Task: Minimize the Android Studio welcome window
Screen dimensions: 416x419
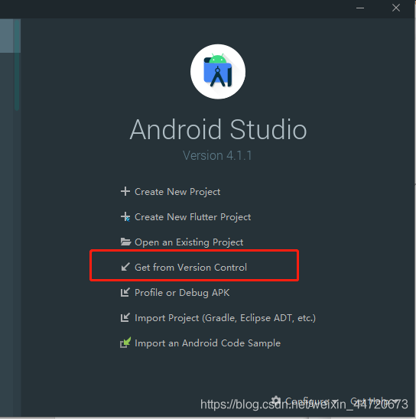Action: (360, 8)
